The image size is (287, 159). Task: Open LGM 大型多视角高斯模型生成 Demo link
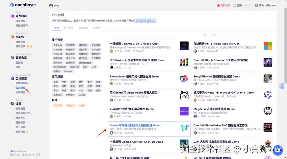pos(216,142)
